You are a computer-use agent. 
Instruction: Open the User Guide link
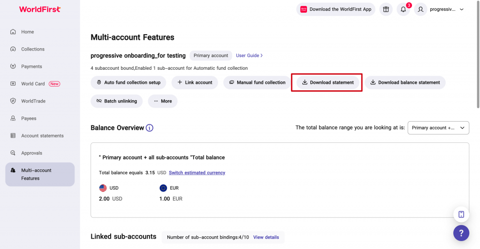pos(249,56)
